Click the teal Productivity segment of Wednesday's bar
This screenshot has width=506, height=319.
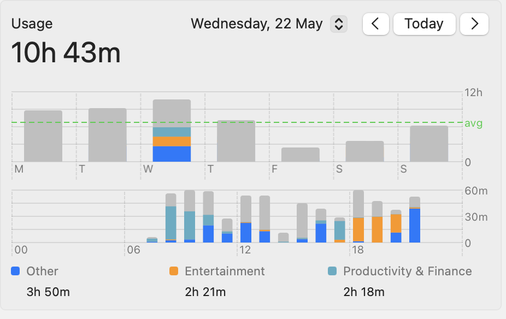coord(172,132)
